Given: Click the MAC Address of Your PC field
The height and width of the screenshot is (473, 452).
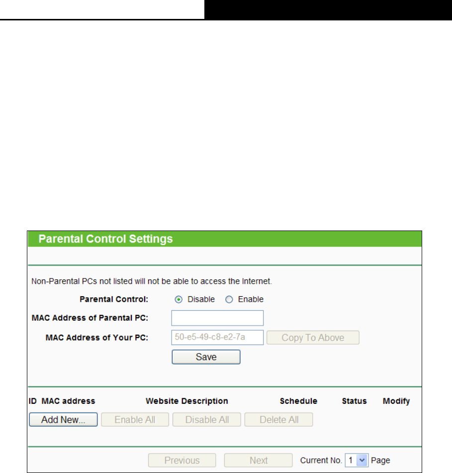Looking at the screenshot, I should tap(217, 337).
